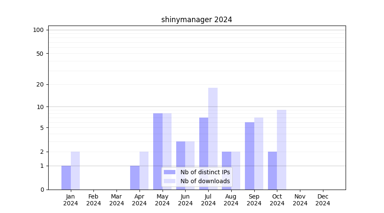This screenshot has width=384, height=213.
Task: Click the 100 tick on the y-axis
Action: click(x=38, y=30)
